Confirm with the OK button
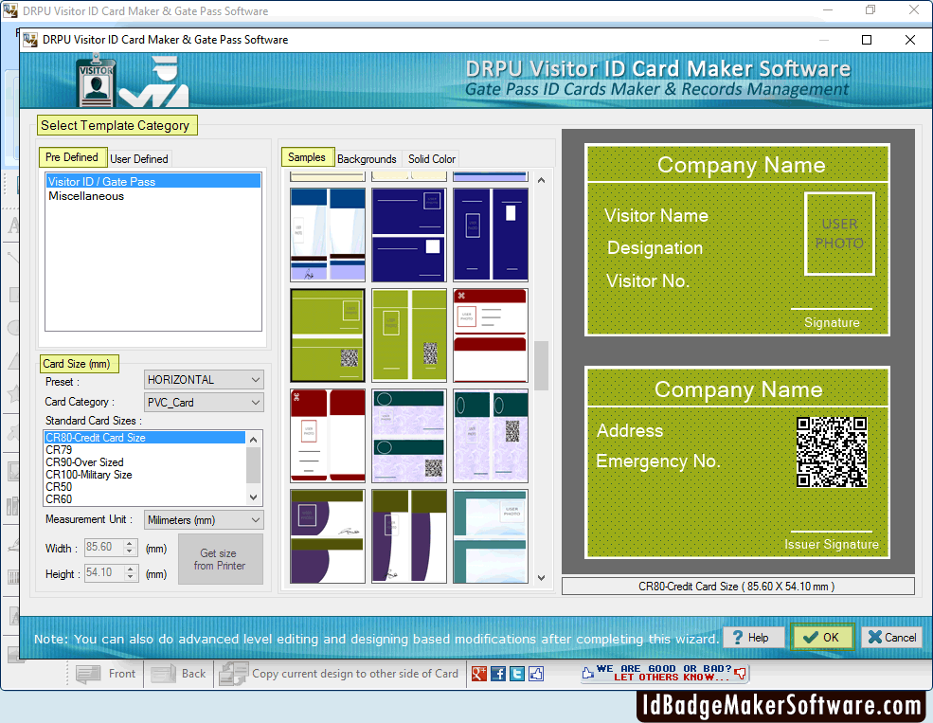933x723 pixels. pyautogui.click(x=822, y=638)
